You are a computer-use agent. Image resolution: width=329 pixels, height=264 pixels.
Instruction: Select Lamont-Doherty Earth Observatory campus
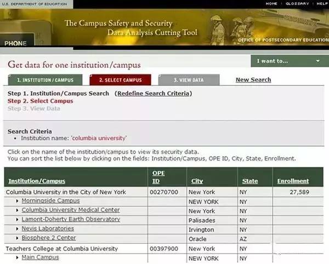click(x=71, y=219)
